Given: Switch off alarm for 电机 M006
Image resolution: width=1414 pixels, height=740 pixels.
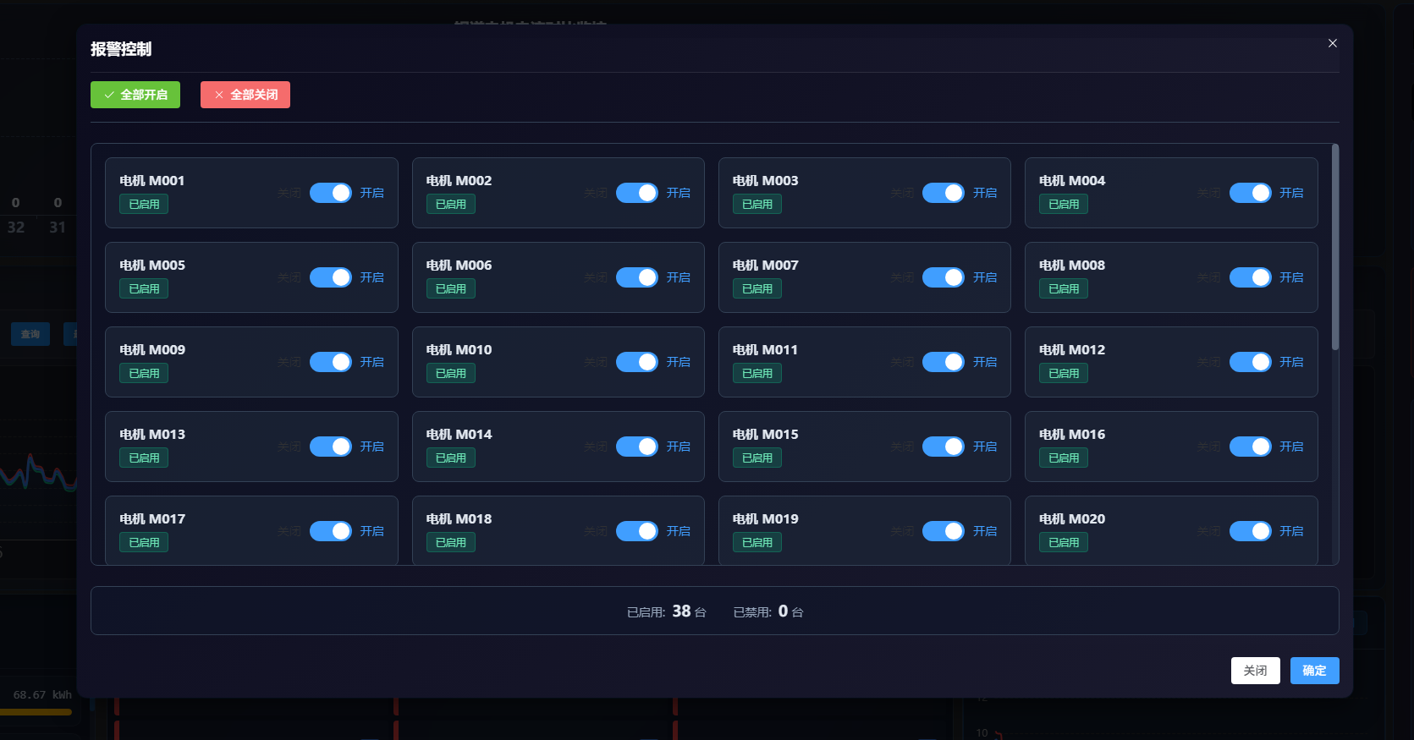Looking at the screenshot, I should pos(636,277).
